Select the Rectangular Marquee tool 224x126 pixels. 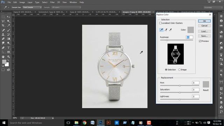pyautogui.click(x=3, y=17)
